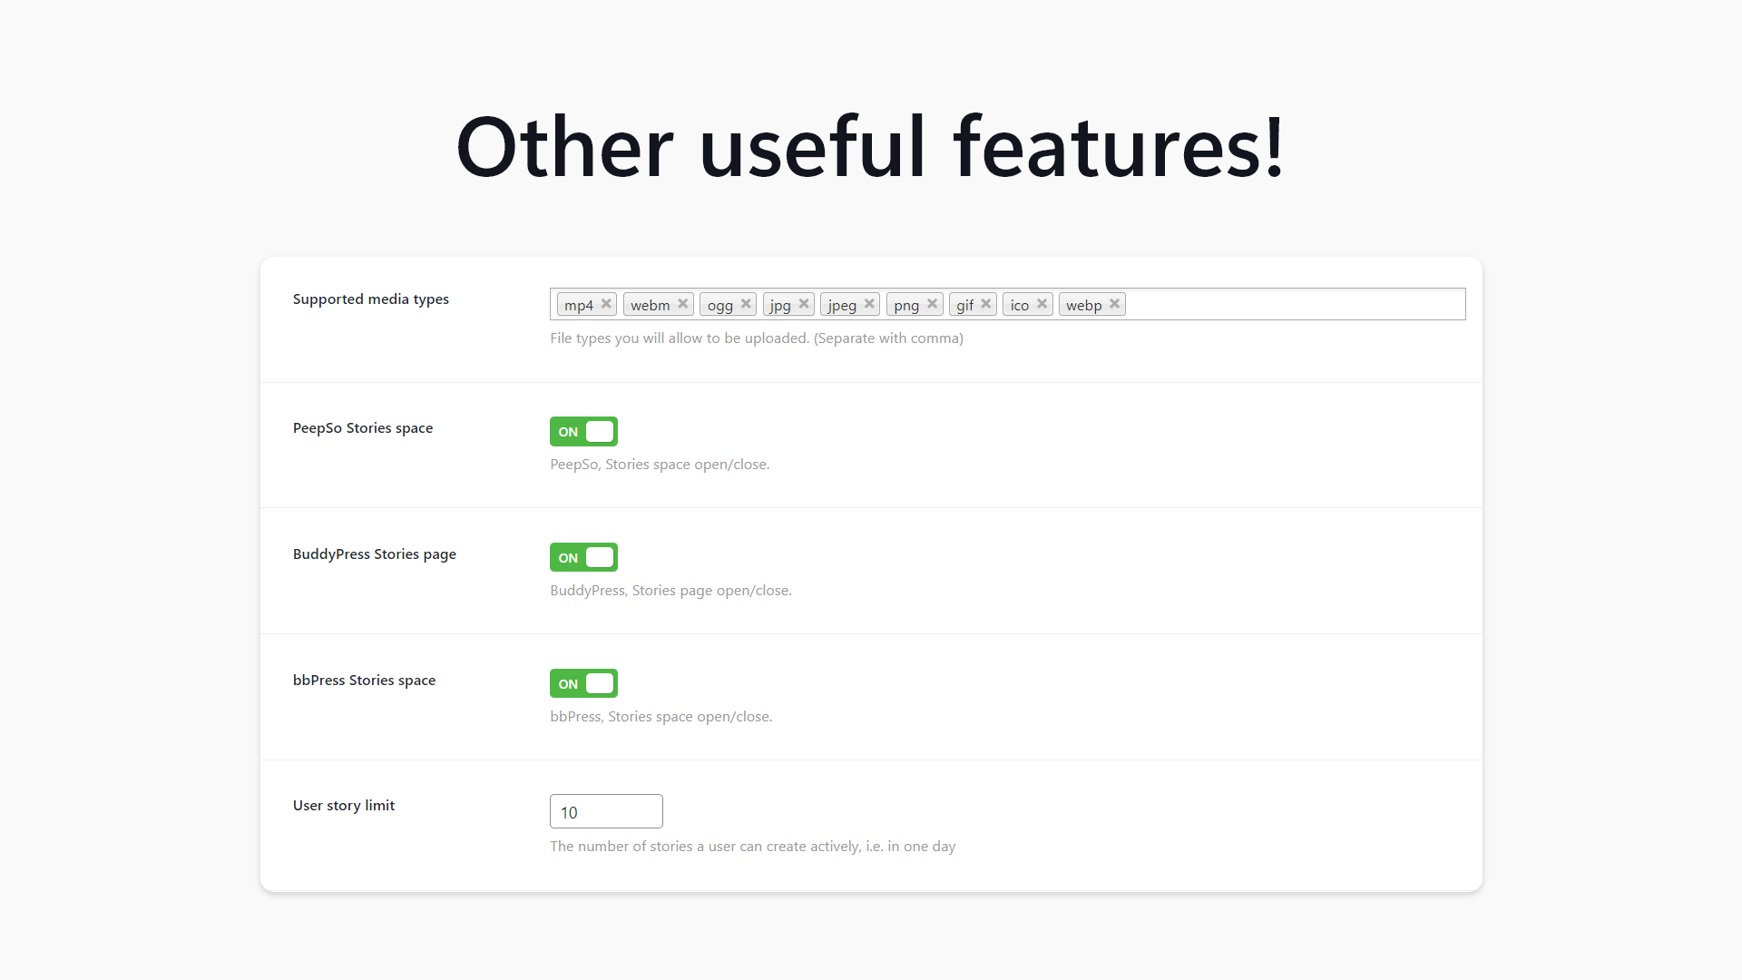The image size is (1742, 980).
Task: Select the gif tag text
Action: coord(964,306)
